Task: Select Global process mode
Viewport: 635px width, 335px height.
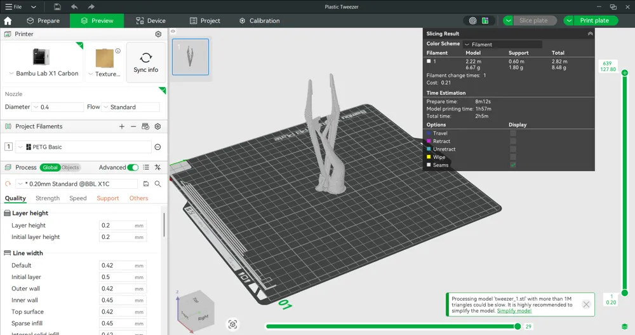Action: pos(50,168)
